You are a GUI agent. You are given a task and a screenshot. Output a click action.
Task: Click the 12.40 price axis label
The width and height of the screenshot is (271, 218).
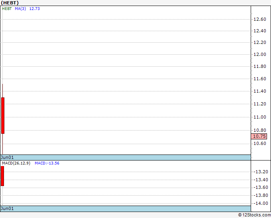coord(259,31)
